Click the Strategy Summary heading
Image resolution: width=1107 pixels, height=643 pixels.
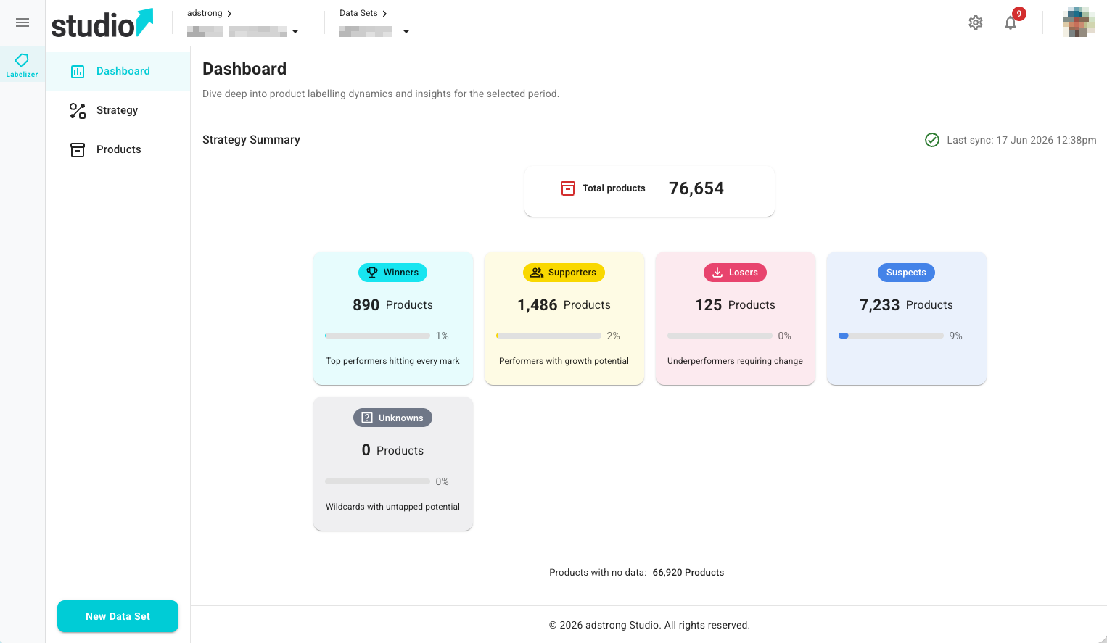click(251, 140)
